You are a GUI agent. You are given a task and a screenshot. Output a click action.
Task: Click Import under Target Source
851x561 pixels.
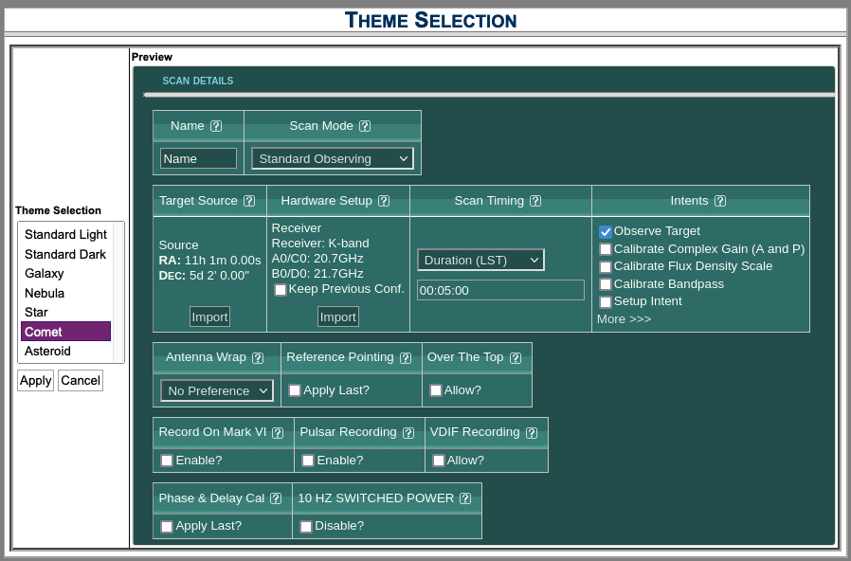(x=209, y=317)
